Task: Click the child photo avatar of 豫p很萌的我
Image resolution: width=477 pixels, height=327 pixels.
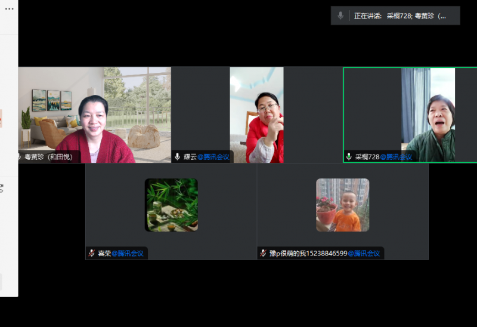Action: [342, 205]
